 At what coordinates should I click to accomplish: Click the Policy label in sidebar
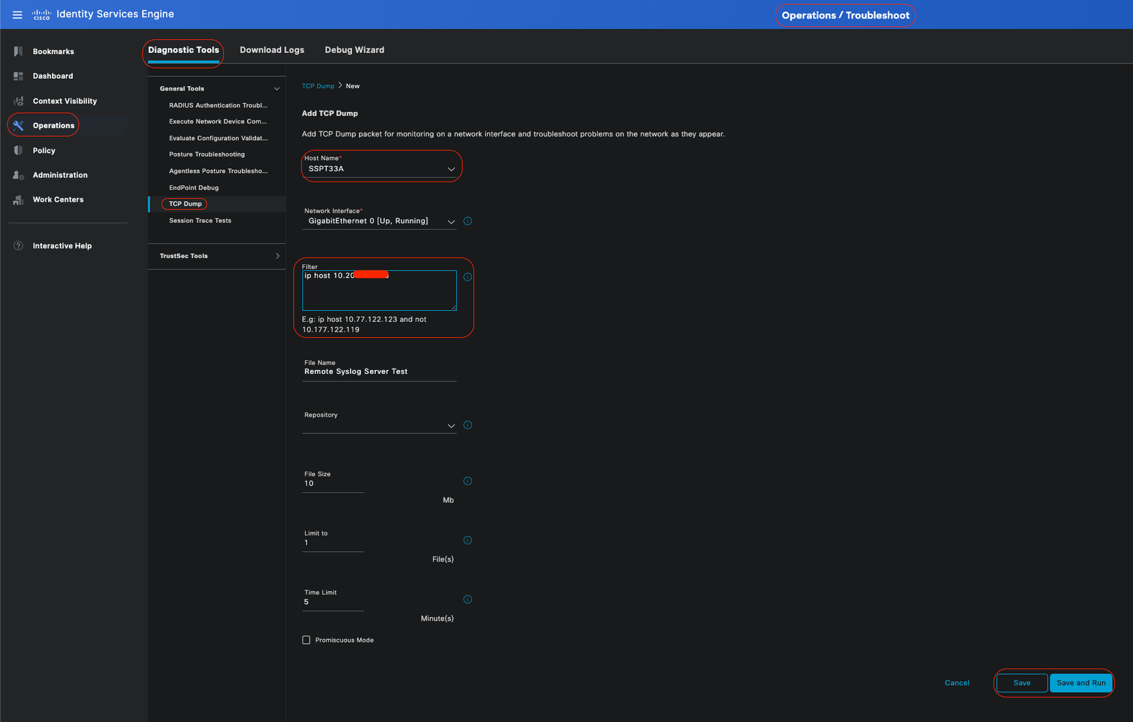coord(44,150)
